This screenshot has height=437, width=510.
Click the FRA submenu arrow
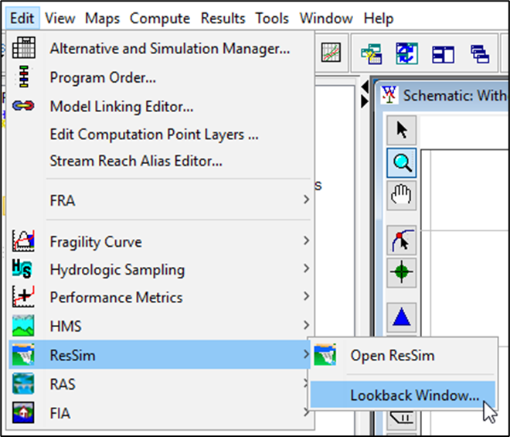[306, 200]
